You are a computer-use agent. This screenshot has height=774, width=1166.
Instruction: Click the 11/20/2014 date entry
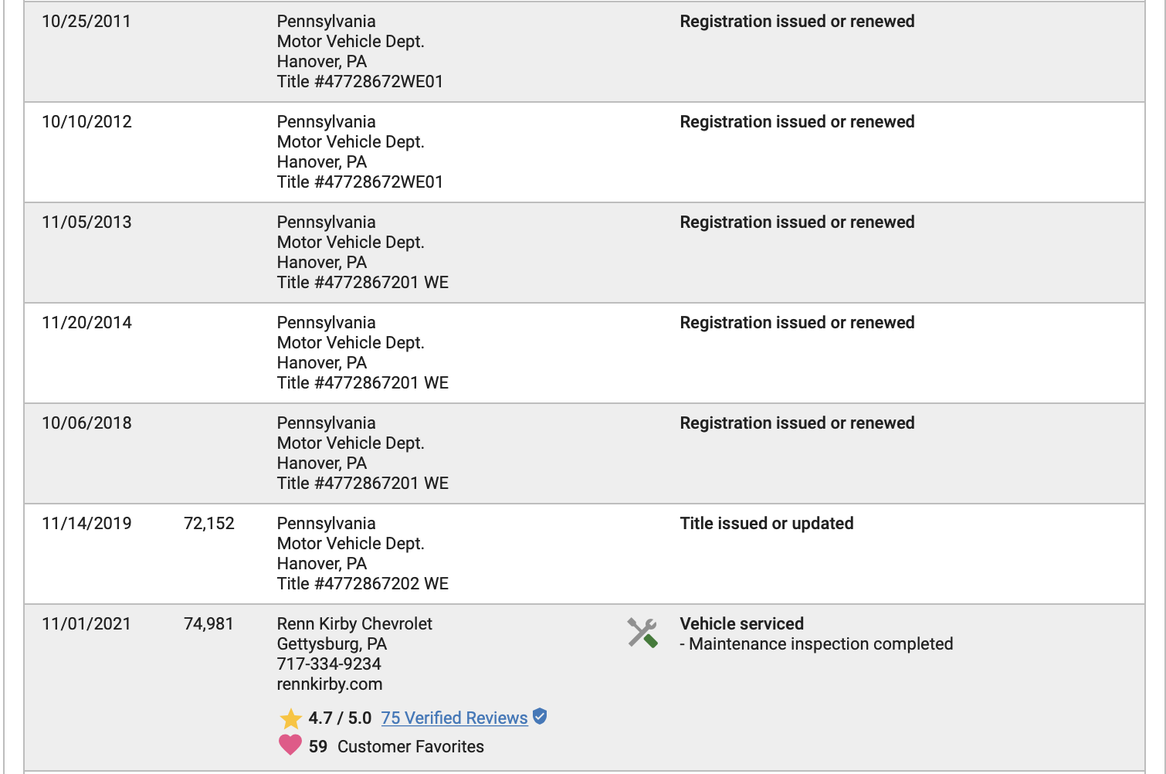click(86, 323)
